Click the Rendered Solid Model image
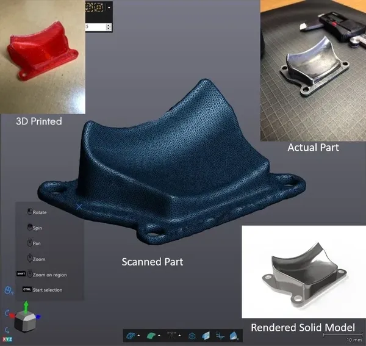 [x=304, y=272]
